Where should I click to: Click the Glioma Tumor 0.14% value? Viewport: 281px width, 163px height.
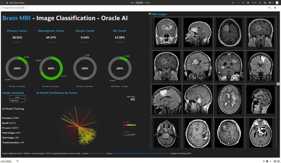(x=85, y=37)
